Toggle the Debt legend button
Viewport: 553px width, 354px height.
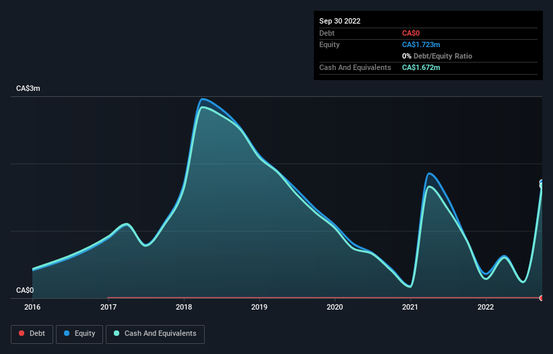point(32,334)
